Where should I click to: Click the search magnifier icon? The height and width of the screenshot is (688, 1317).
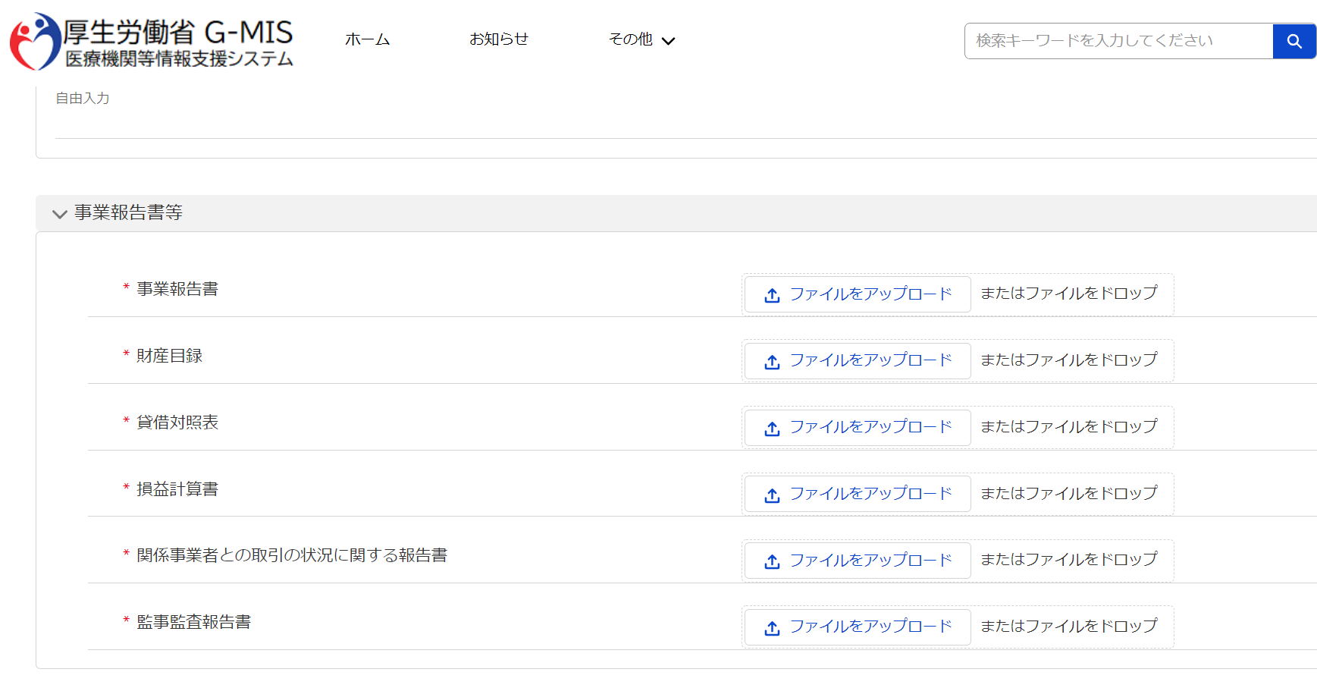point(1293,41)
